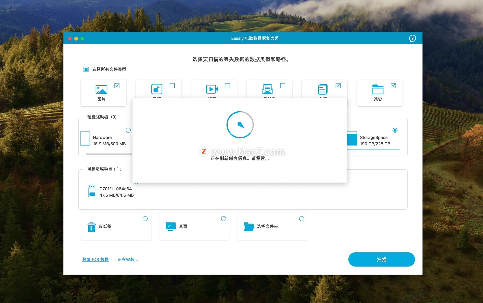Click the choose folder (选择文件夹) icon
Image resolution: width=483 pixels, height=303 pixels.
(x=249, y=227)
